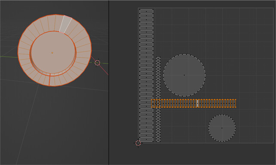Click the 3D cursor in left viewport
The width and height of the screenshot is (276, 165).
point(97,62)
